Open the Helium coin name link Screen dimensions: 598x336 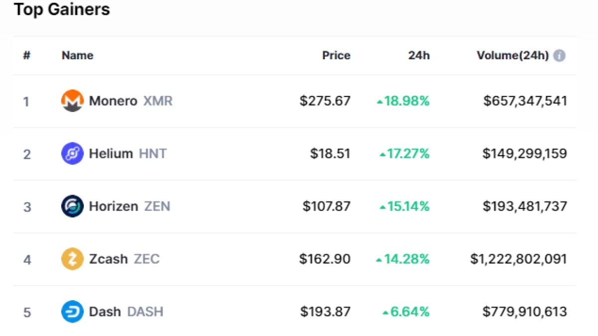point(111,154)
